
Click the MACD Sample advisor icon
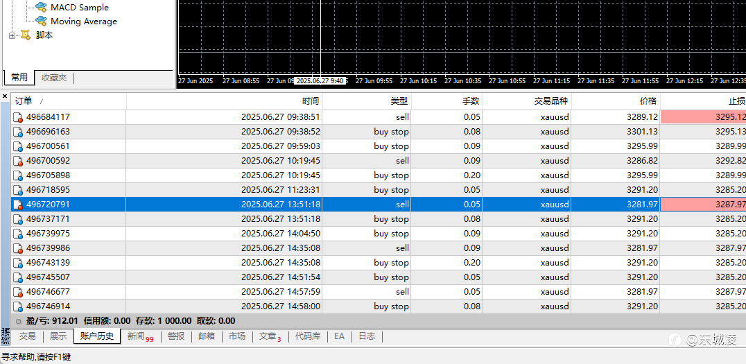click(42, 7)
